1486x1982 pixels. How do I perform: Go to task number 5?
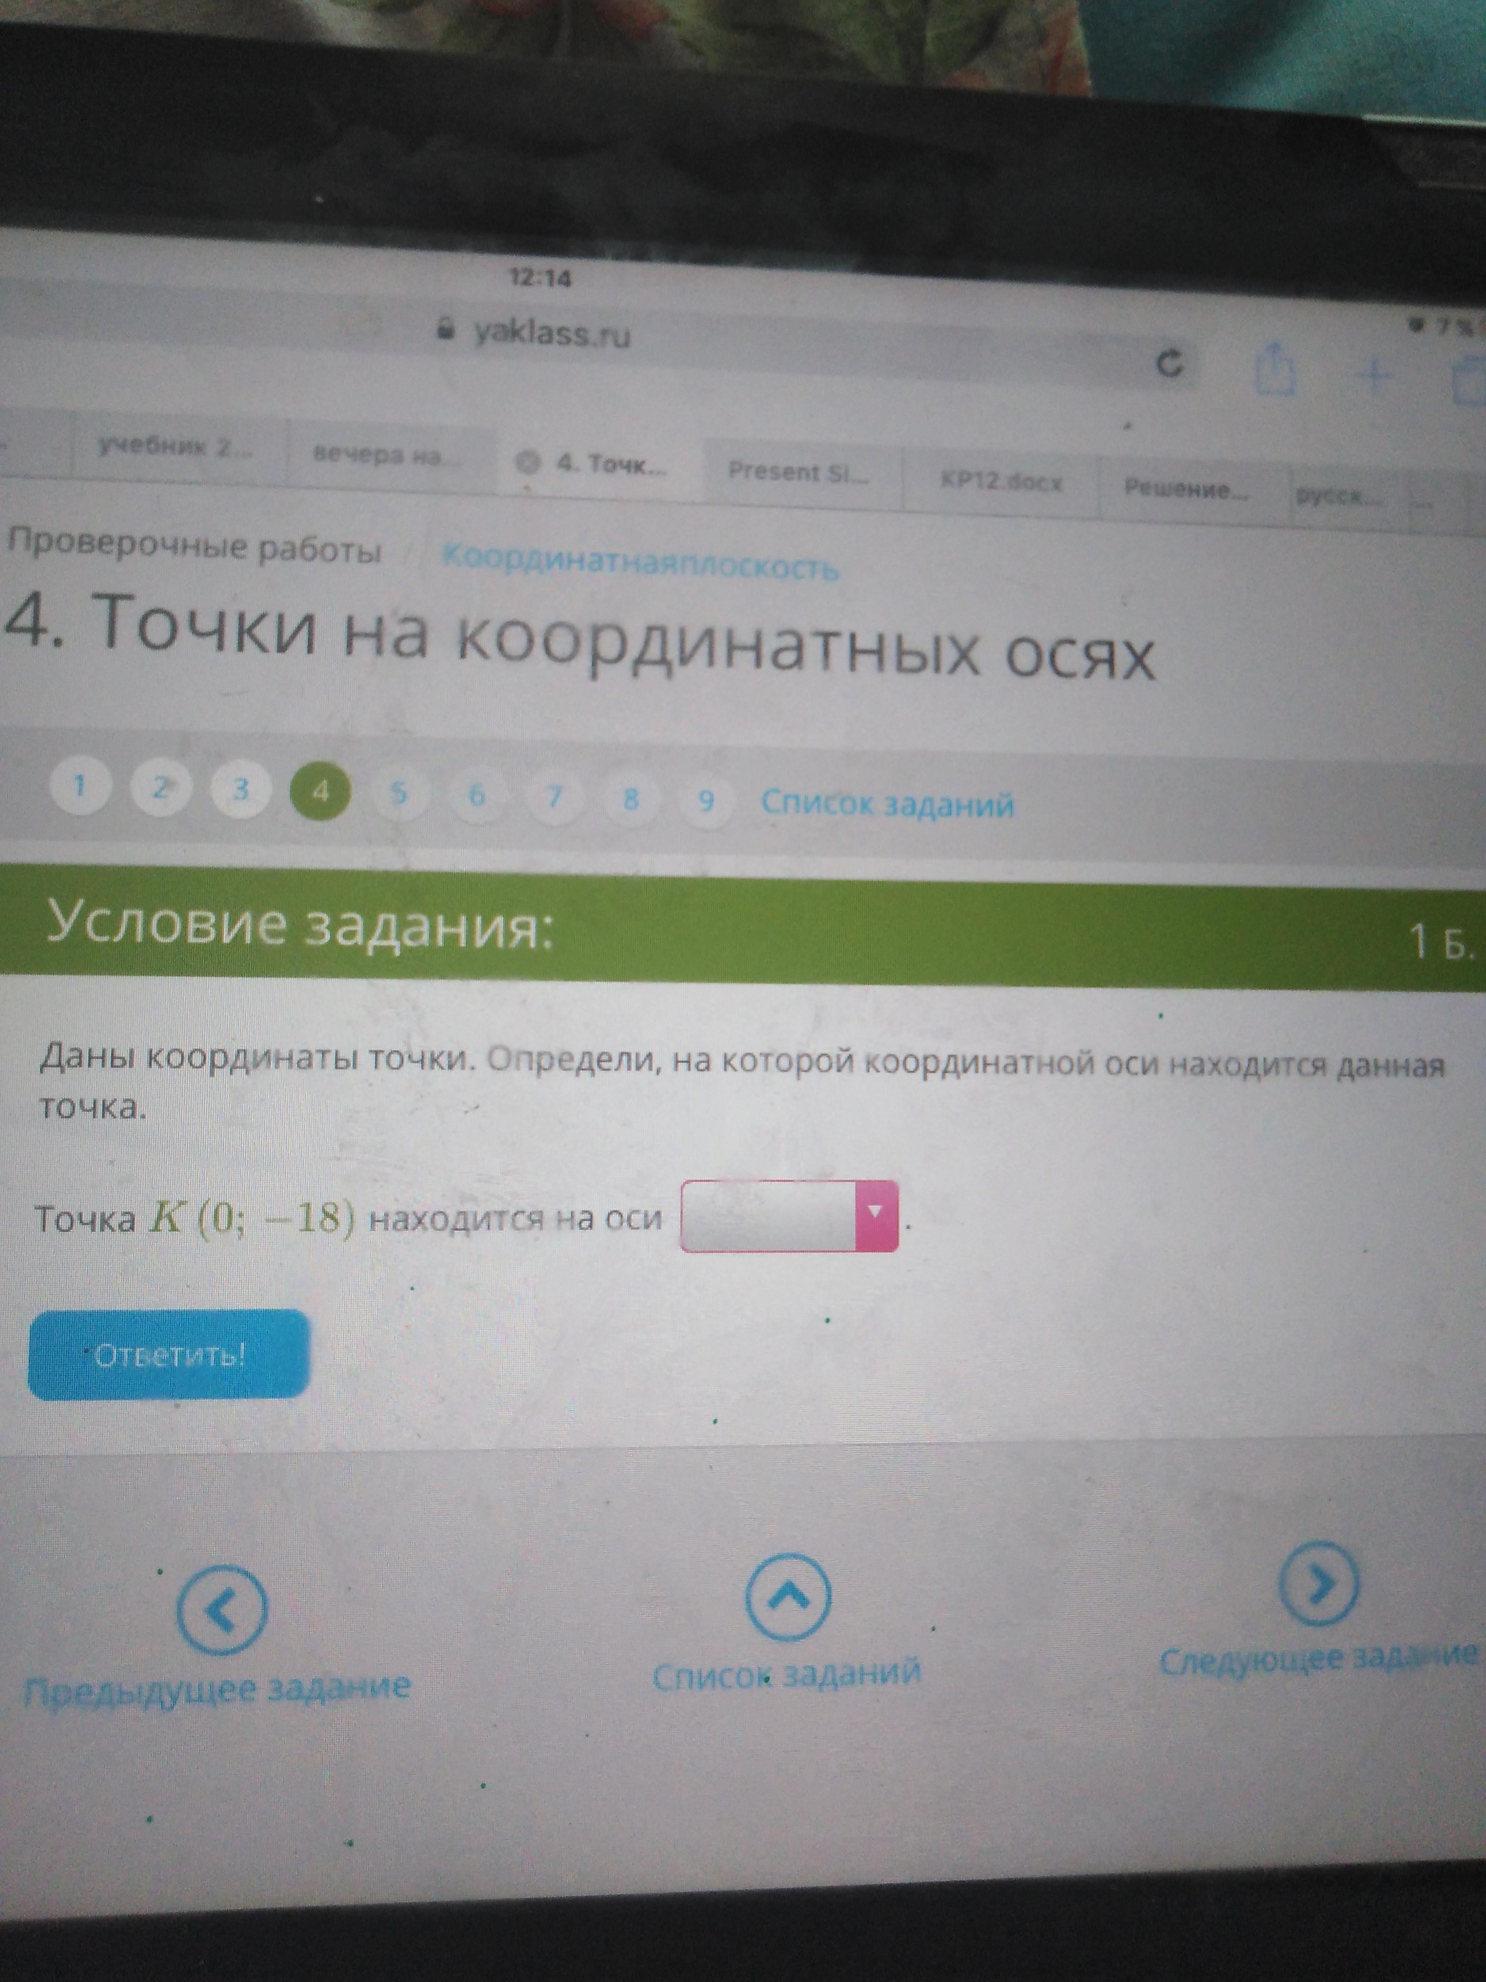tap(401, 793)
